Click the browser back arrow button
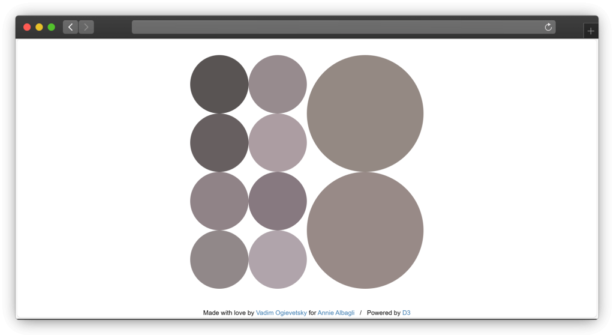The width and height of the screenshot is (614, 335). click(x=70, y=27)
